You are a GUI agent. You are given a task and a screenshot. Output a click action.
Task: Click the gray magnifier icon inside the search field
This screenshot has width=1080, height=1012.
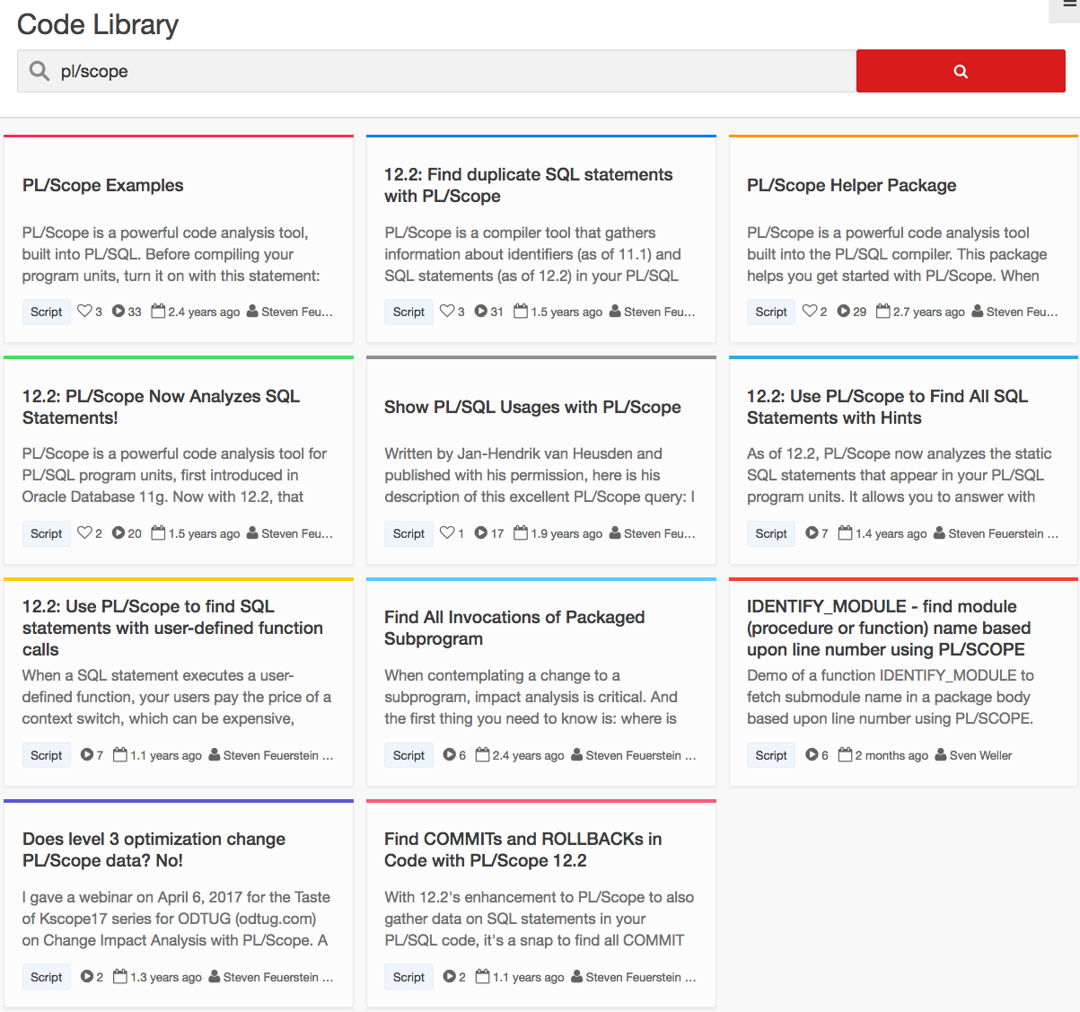(38, 70)
